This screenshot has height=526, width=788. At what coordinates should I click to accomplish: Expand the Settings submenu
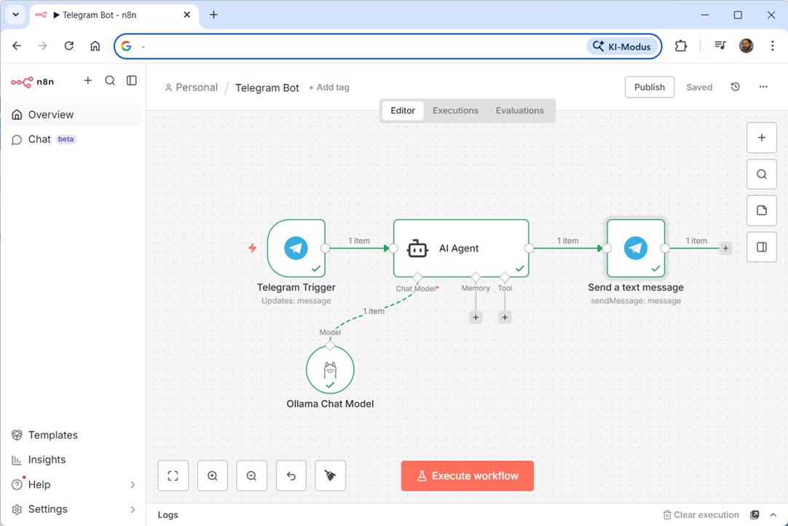coord(133,509)
